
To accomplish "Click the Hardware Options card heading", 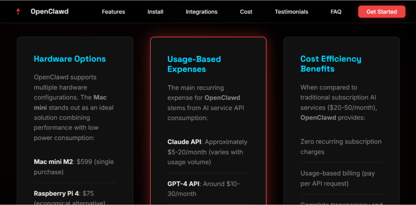I will coord(69,59).
